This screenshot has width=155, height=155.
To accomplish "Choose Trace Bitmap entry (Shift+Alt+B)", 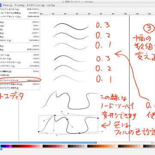I will [x=20, y=16].
